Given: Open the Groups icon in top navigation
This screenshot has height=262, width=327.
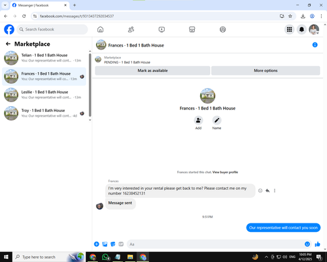Looking at the screenshot, I should (222, 29).
